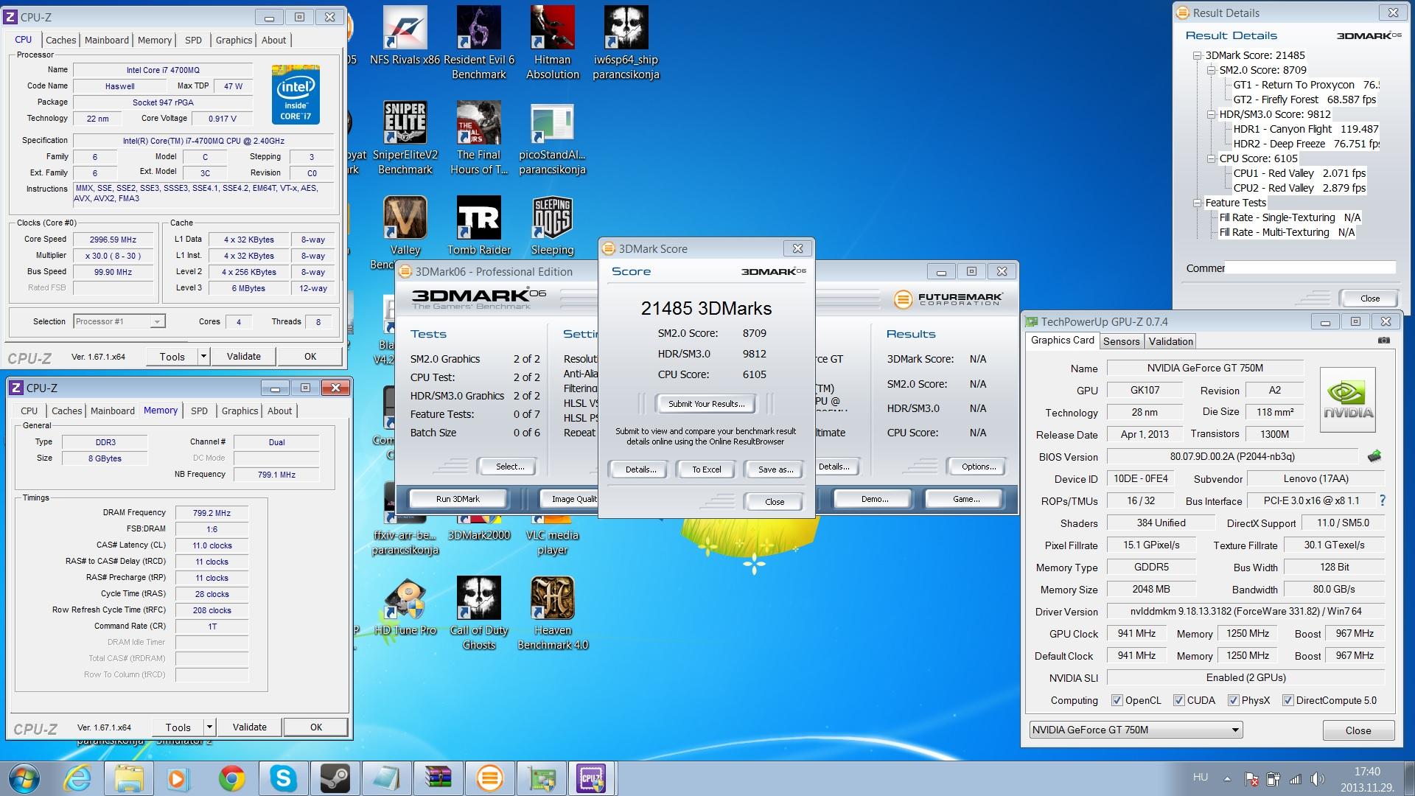Open SPD tab in Memory CPU-Z window

[x=199, y=411]
